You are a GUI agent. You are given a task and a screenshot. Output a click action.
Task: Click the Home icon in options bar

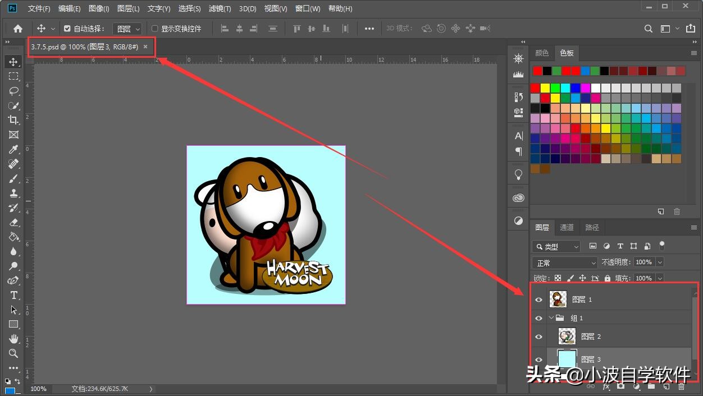(18, 29)
